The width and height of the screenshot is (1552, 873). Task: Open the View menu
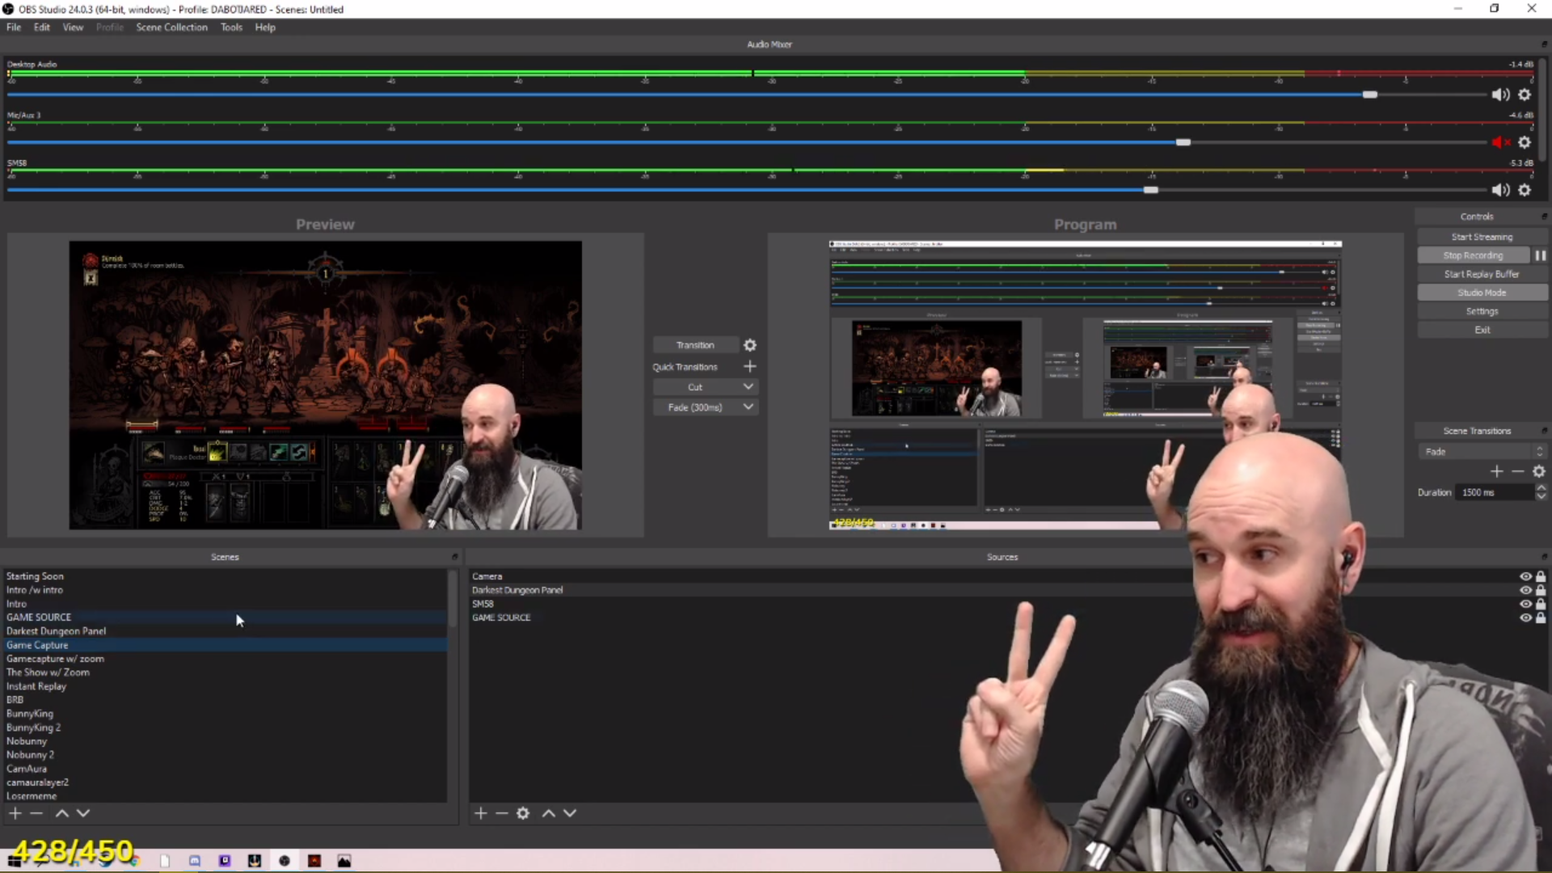(73, 27)
